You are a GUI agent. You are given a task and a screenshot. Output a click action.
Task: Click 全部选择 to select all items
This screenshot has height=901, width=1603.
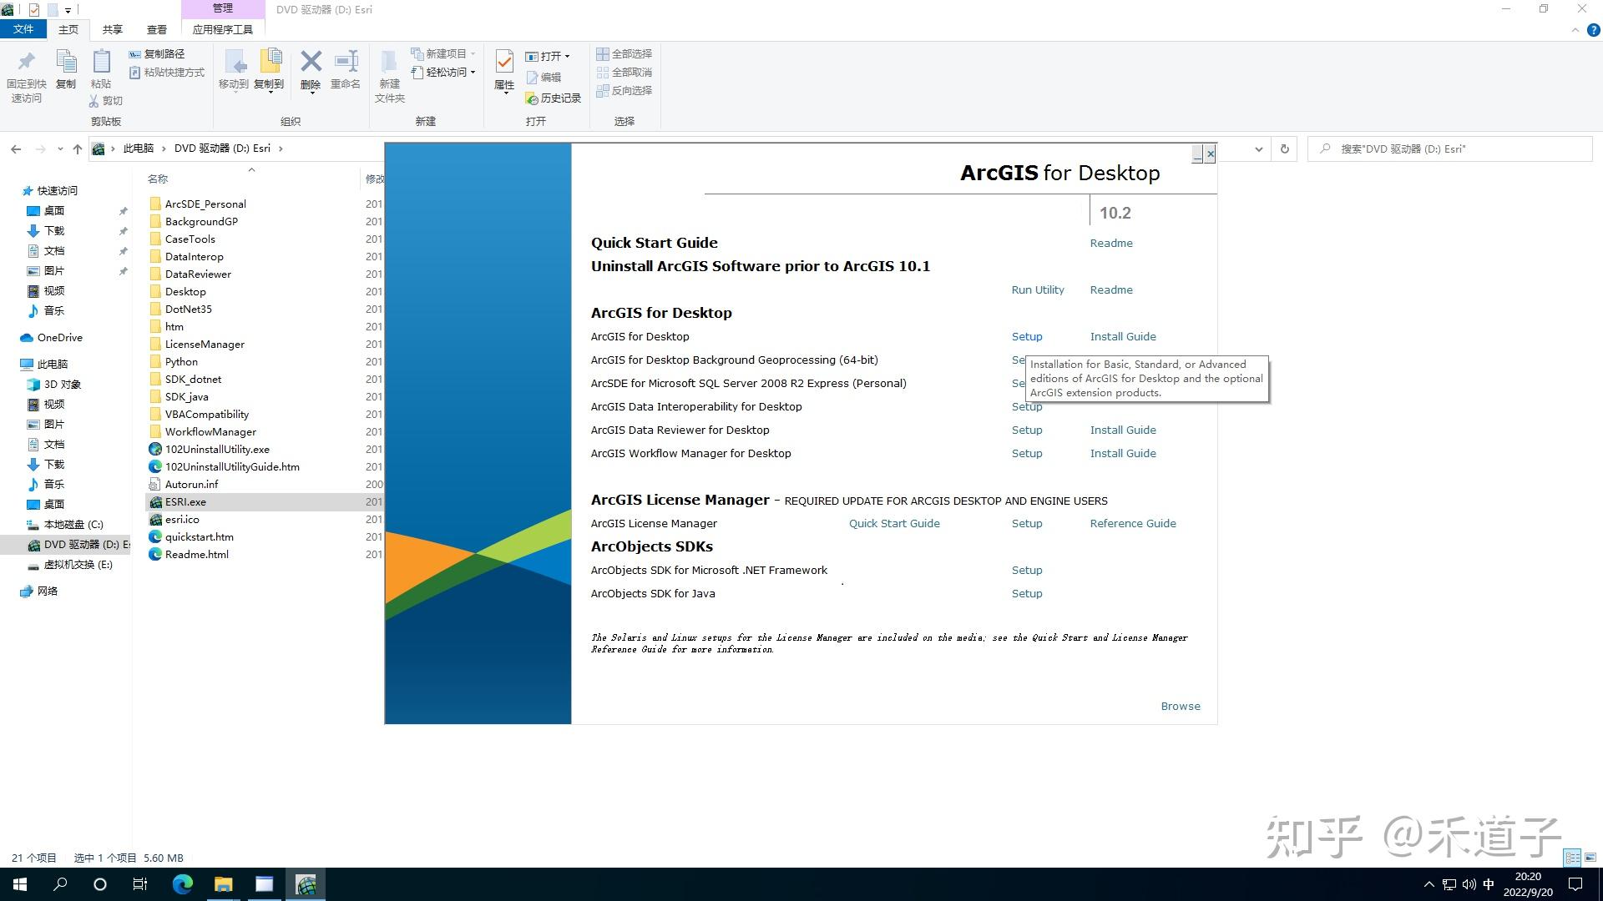[x=625, y=53]
